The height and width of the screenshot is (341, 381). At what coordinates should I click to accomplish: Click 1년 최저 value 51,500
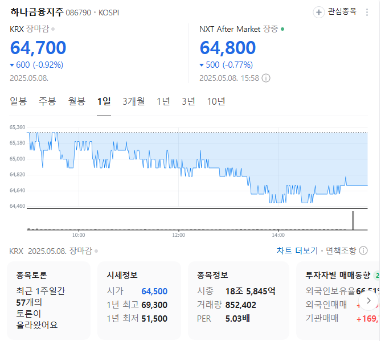(x=154, y=318)
